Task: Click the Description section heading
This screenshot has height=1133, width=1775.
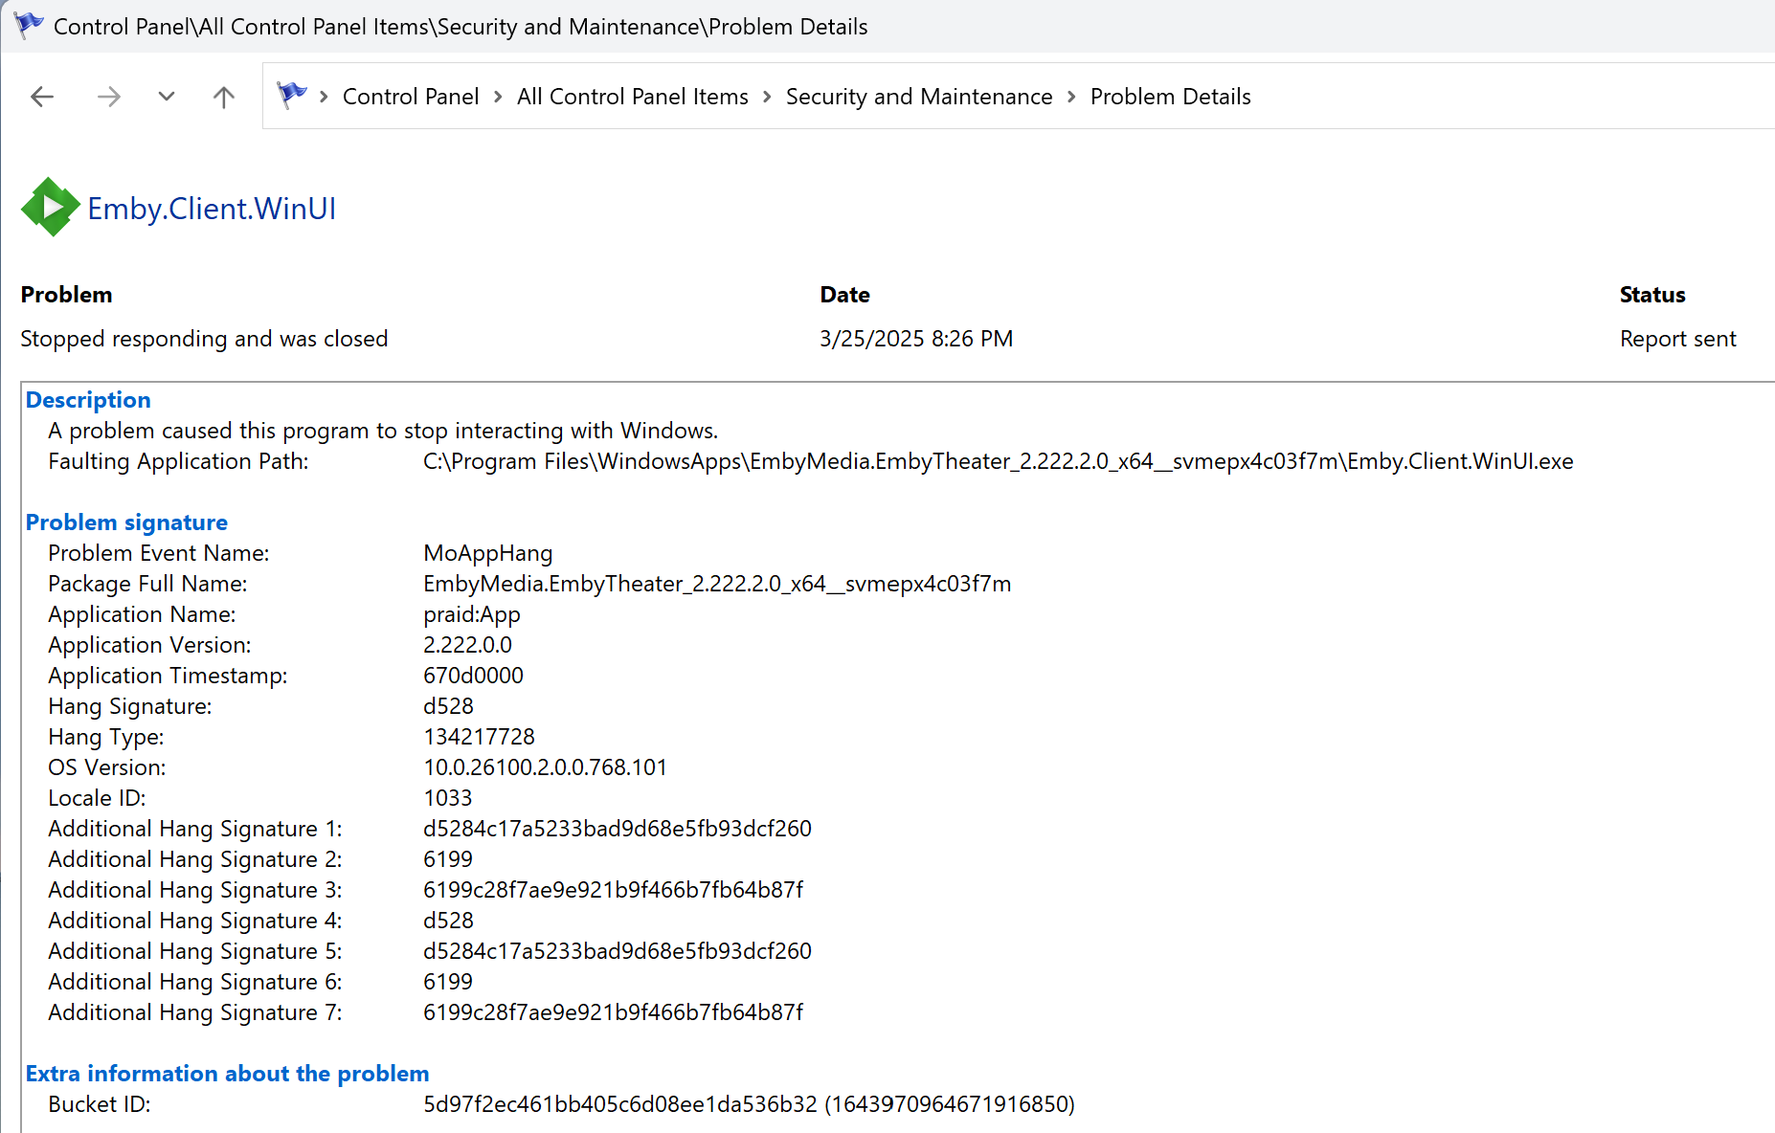Action: [88, 400]
